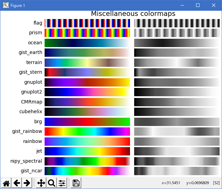Click the 'ocean' label
Screen dimensions: 222x189
[x=35, y=43]
